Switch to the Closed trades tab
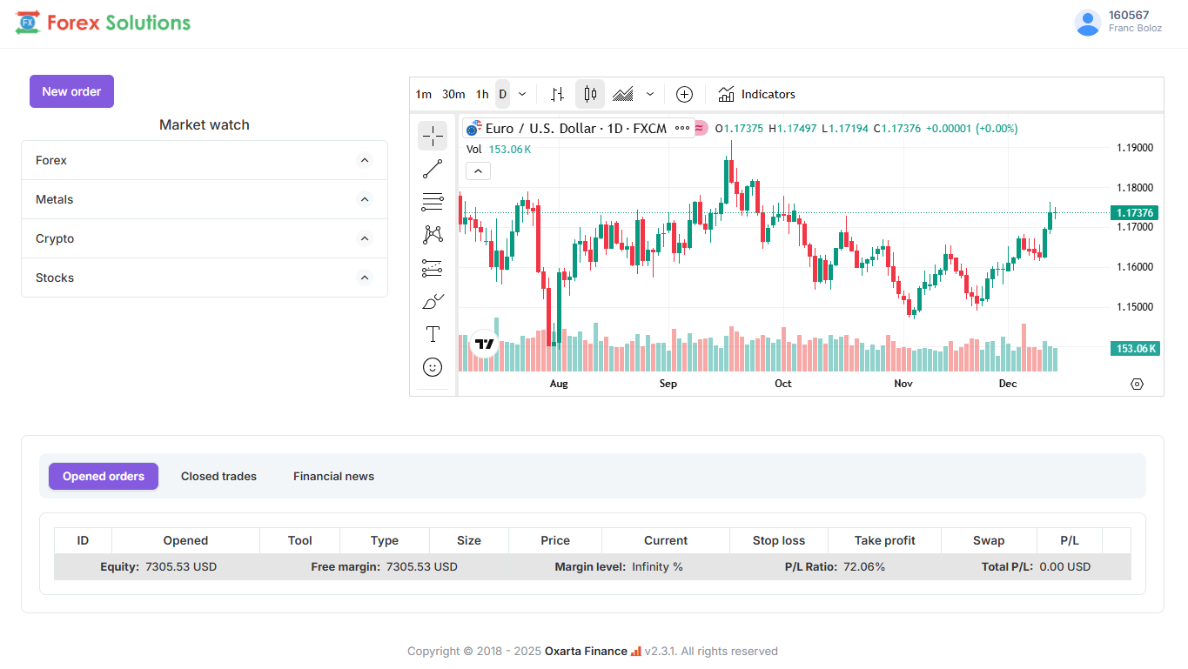The image size is (1188, 669). pos(218,476)
